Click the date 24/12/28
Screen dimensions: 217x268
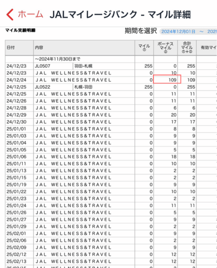tap(16, 108)
